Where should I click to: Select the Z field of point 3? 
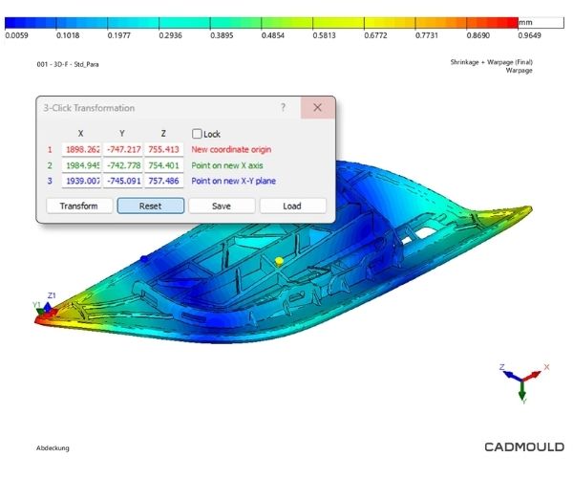pos(163,181)
